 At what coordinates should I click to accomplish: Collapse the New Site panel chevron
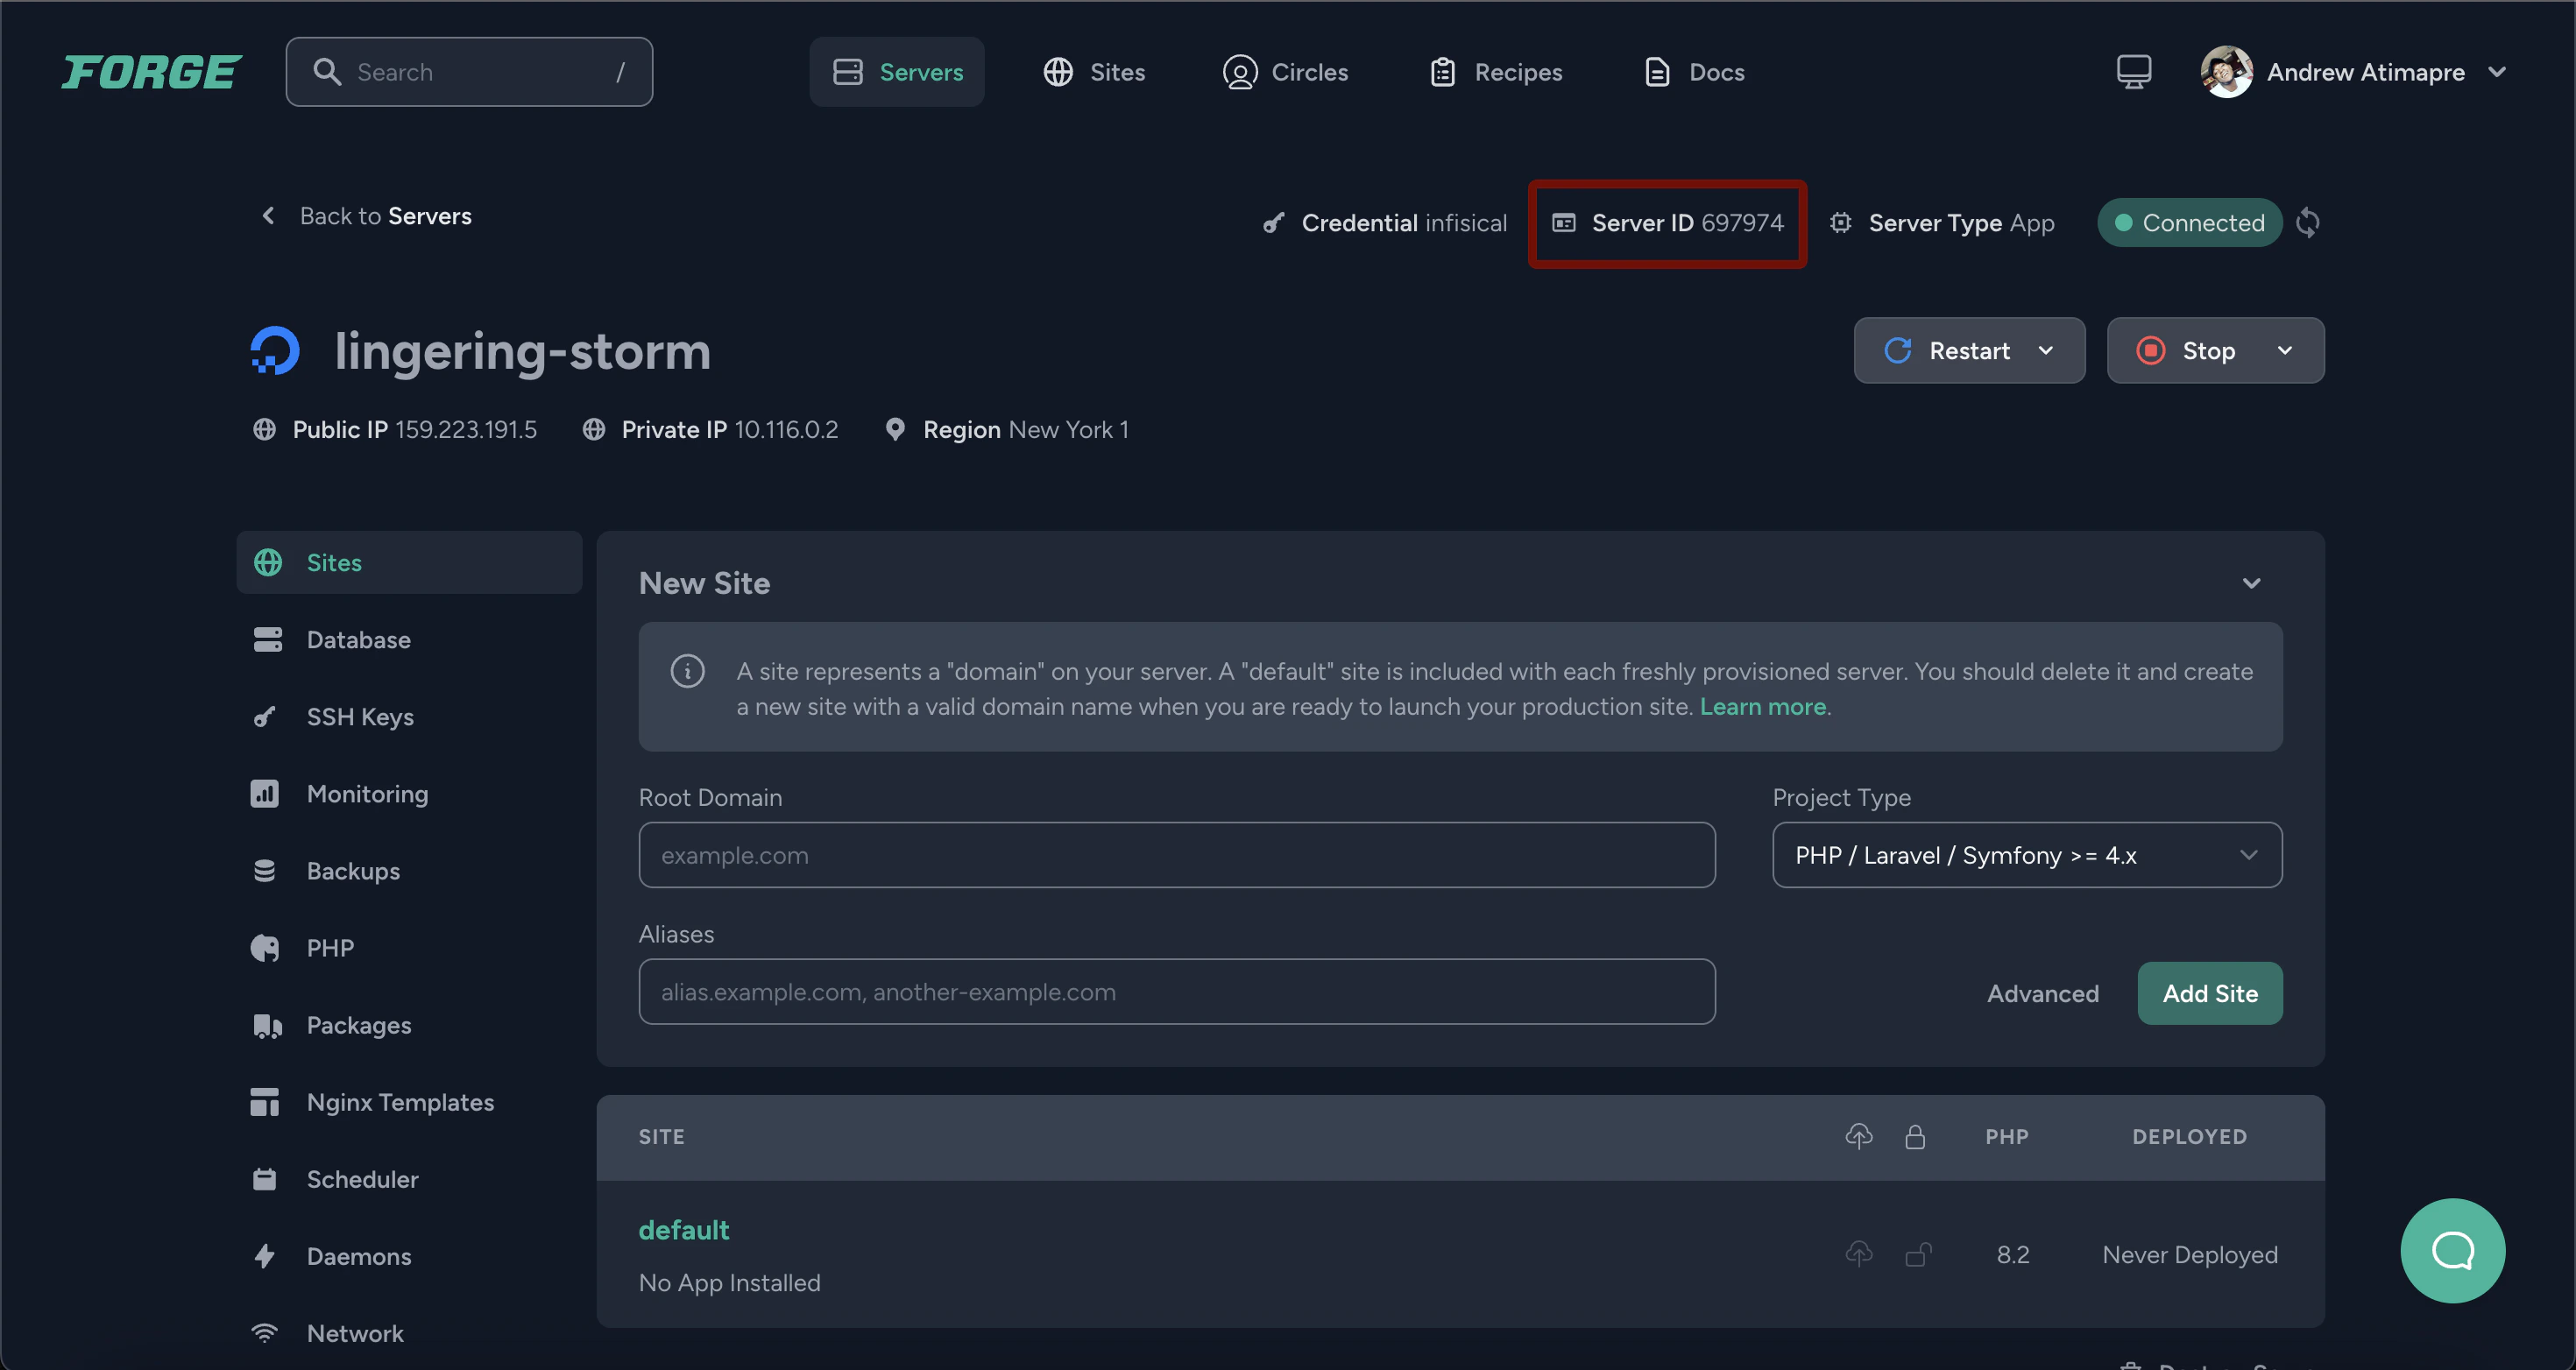[2251, 583]
